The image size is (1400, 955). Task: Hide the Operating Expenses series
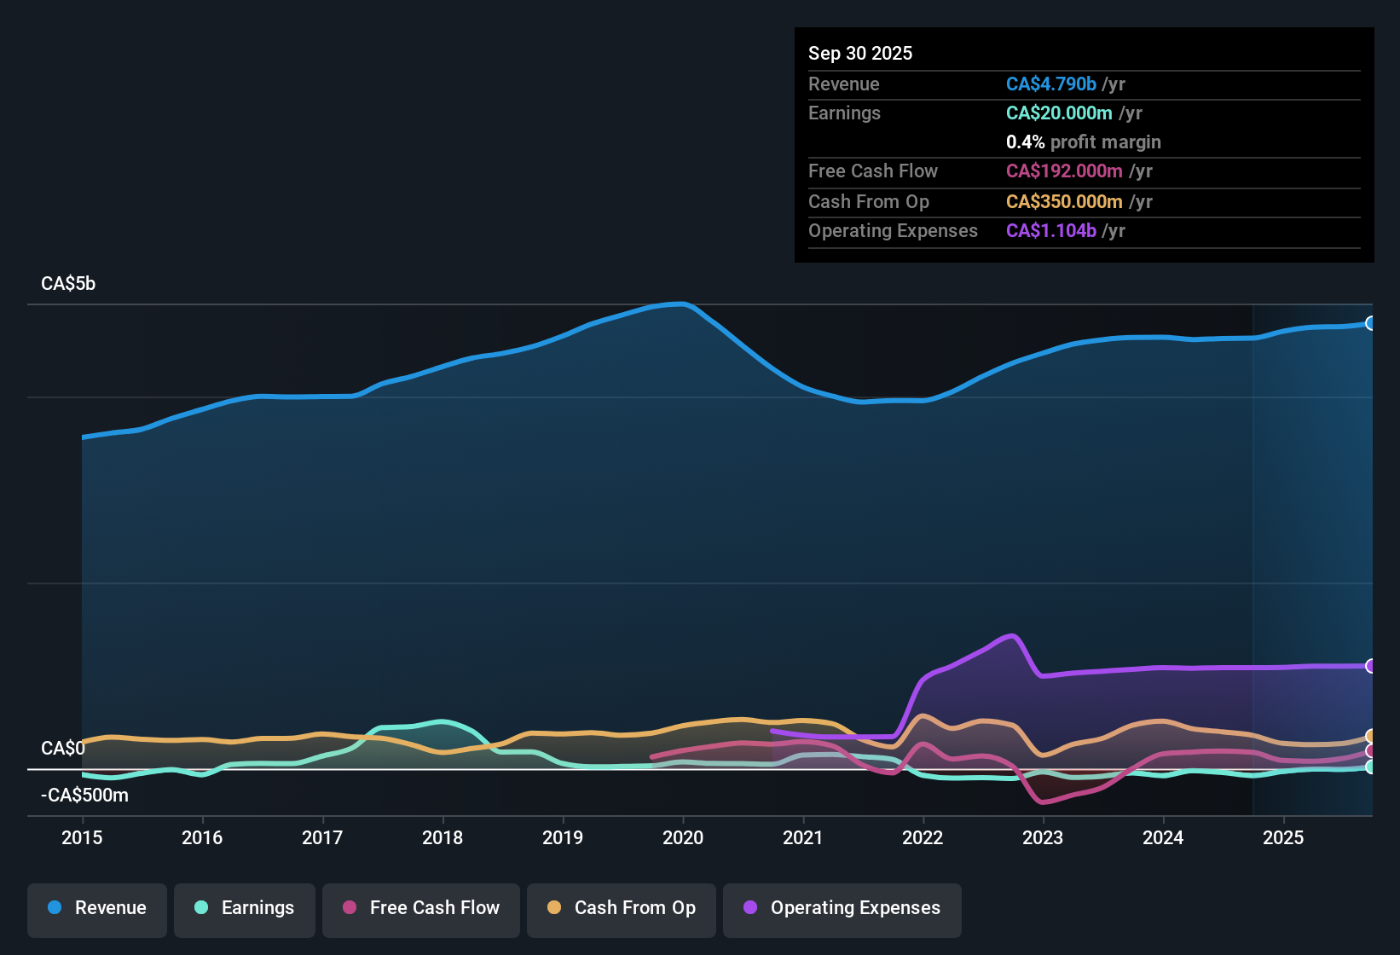tap(842, 909)
